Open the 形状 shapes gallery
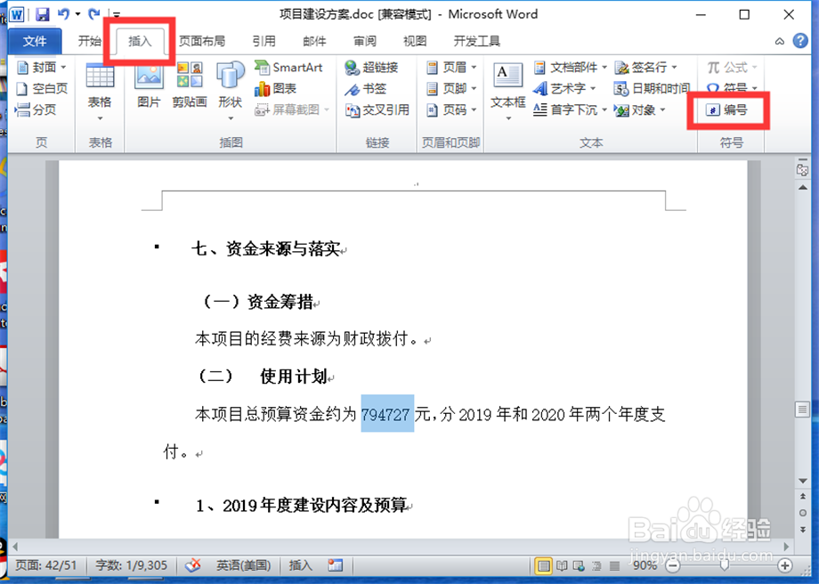 point(230,89)
